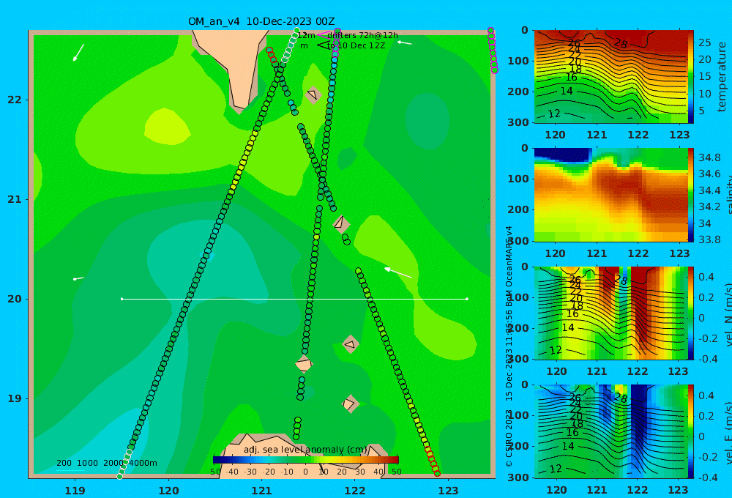This screenshot has height=498, width=732.
Task: Click the red drifter circles at track's bottom end
Action: (x=433, y=461)
